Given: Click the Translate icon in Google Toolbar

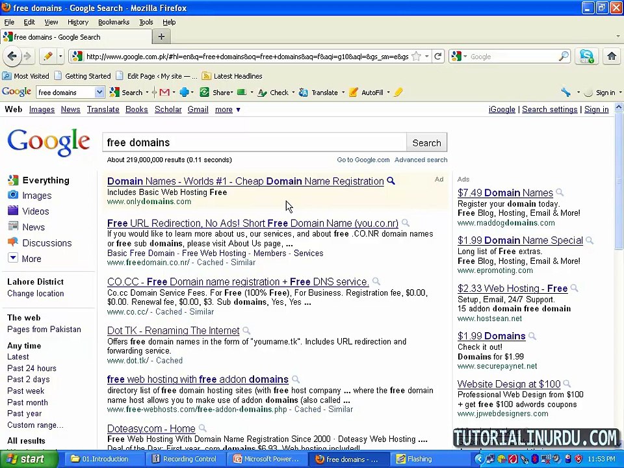Looking at the screenshot, I should coord(304,92).
